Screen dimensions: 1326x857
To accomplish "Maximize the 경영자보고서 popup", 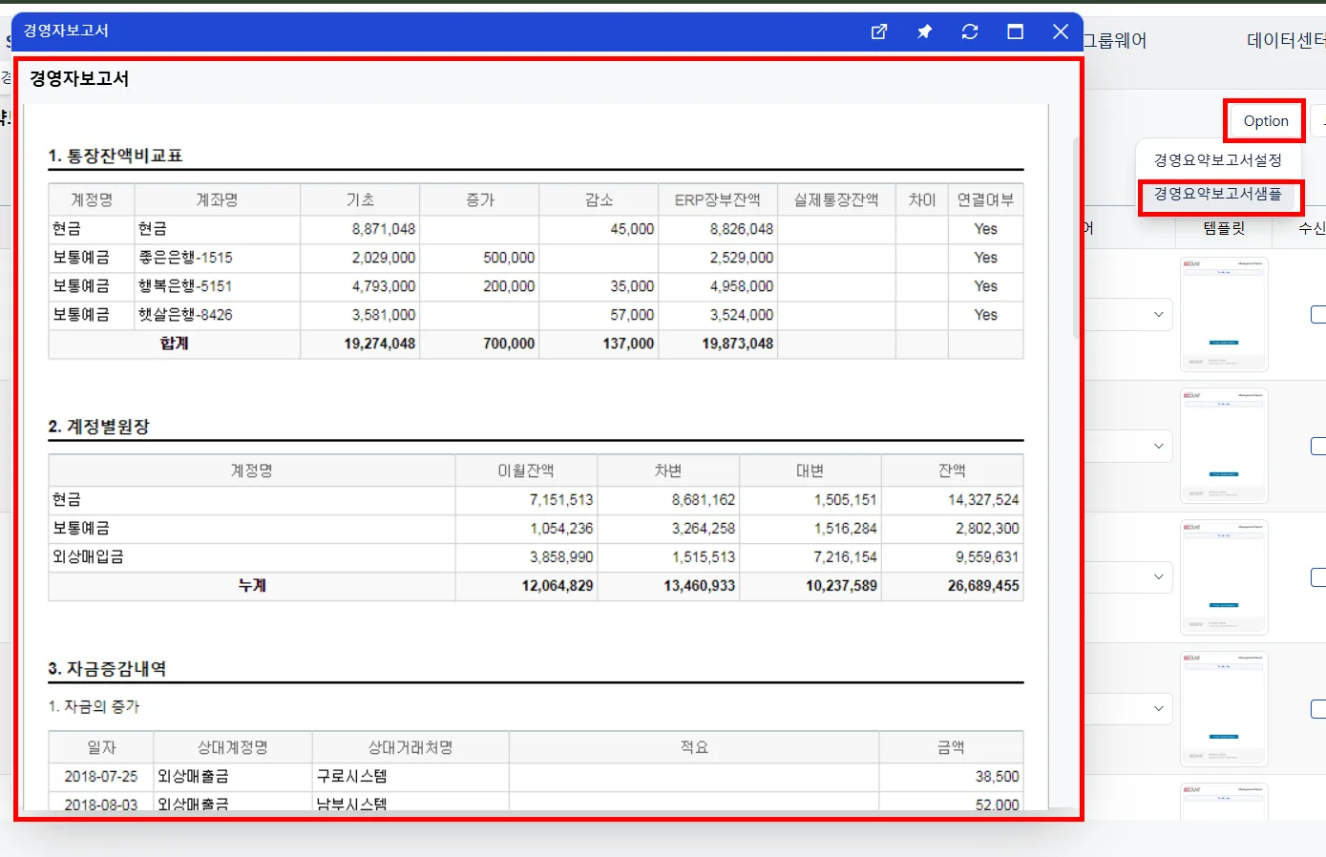I will [1015, 31].
